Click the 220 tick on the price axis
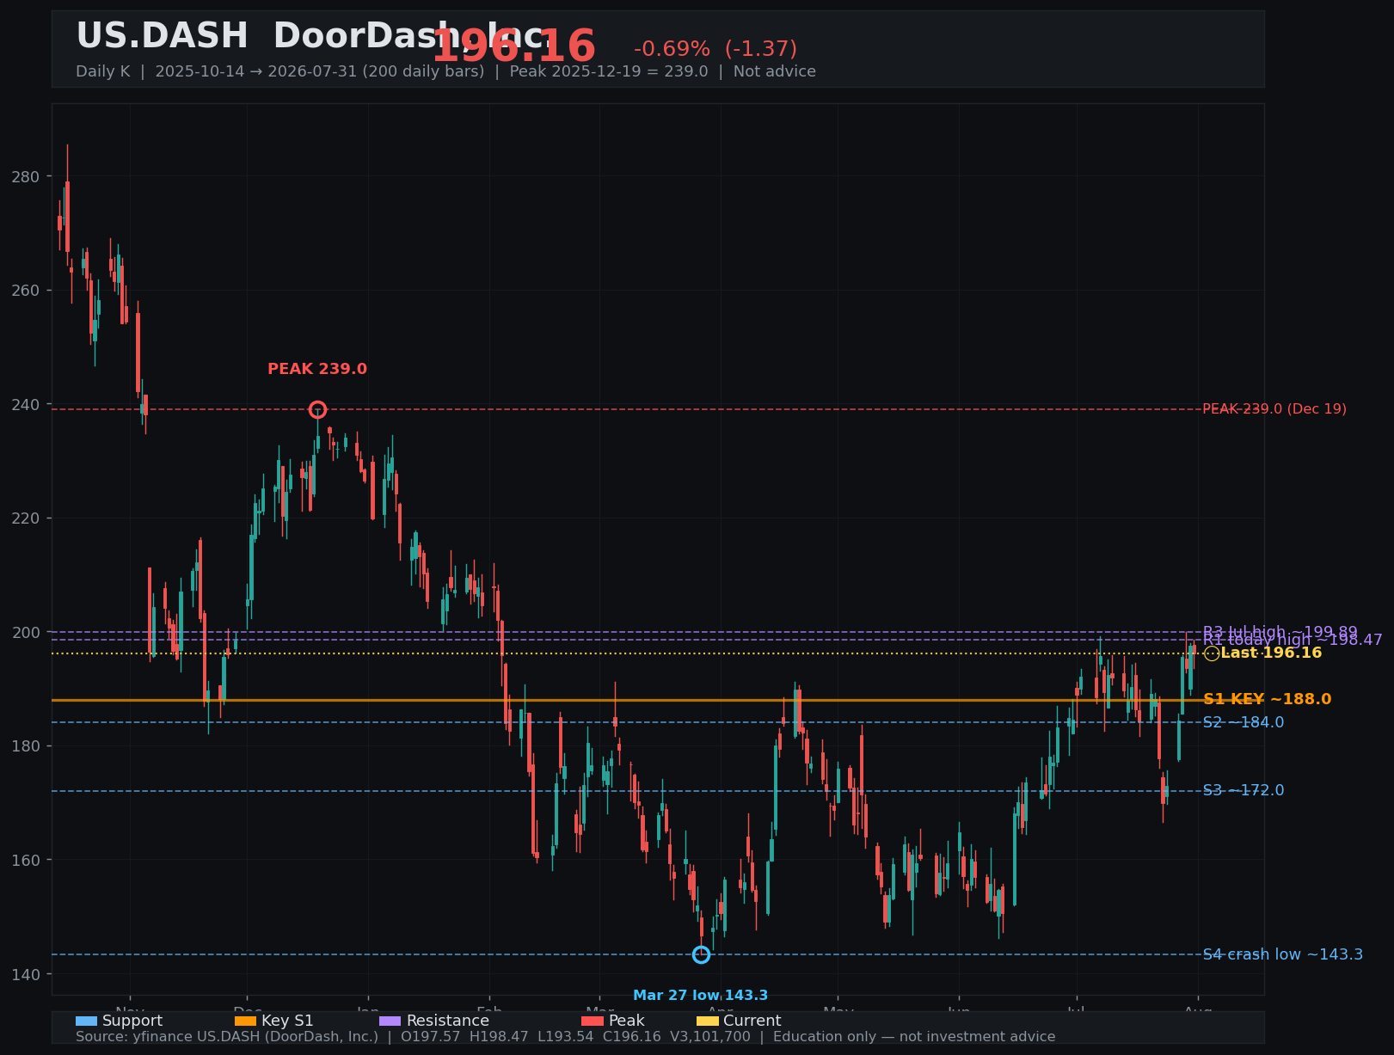 click(x=26, y=518)
